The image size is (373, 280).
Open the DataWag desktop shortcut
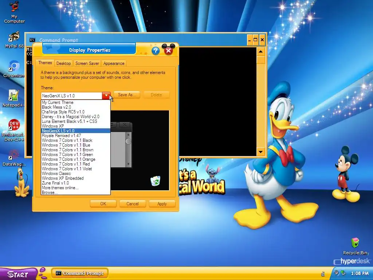click(14, 157)
